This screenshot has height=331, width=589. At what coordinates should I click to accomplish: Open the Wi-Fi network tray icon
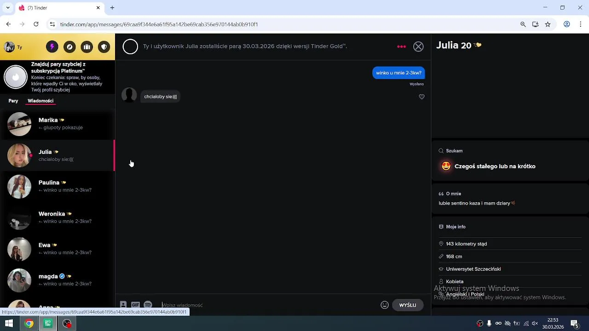coord(526,324)
